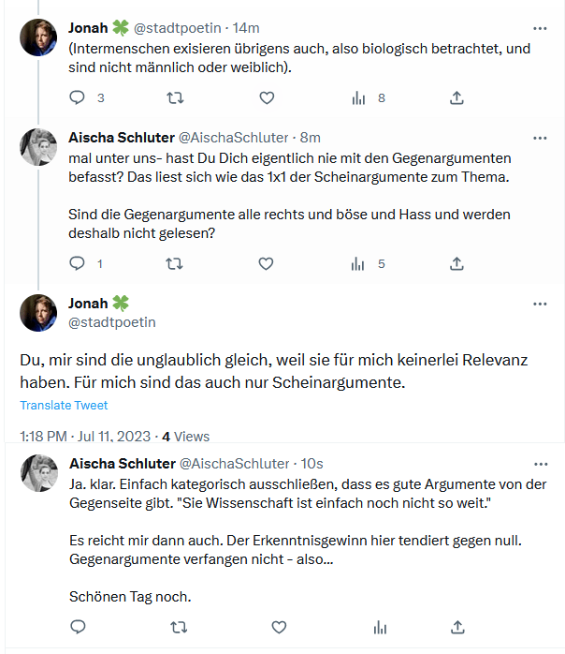Expand more options on main tweet
The height and width of the screenshot is (654, 565).
tap(540, 304)
